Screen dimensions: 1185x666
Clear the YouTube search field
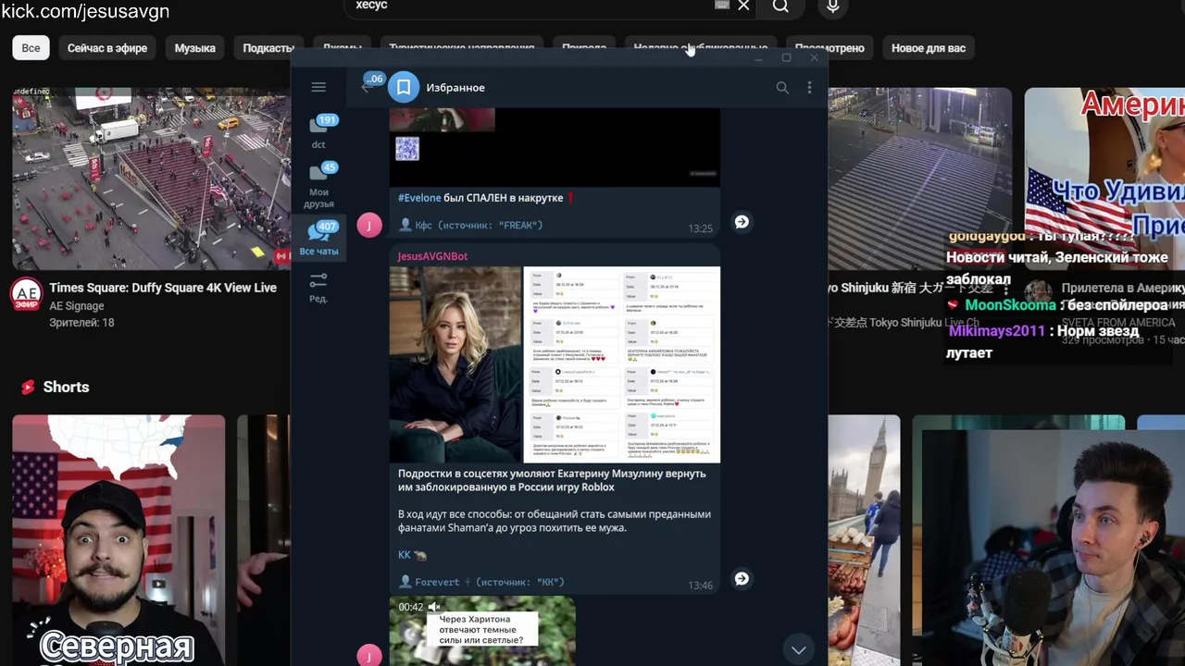click(743, 6)
